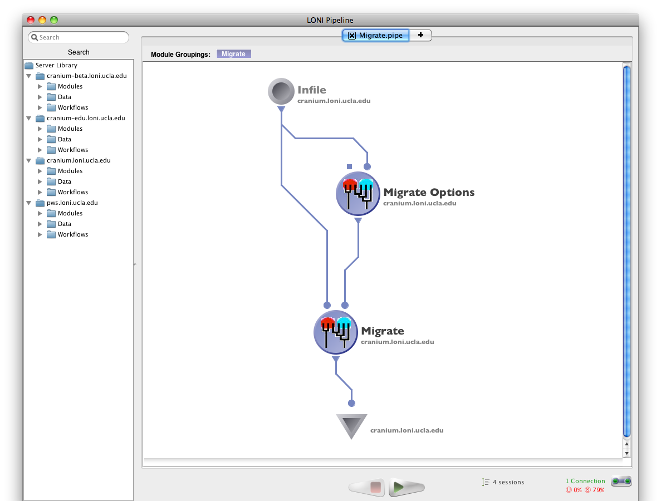661x501 pixels.
Task: Click the Server Library folder icon
Action: click(29, 65)
